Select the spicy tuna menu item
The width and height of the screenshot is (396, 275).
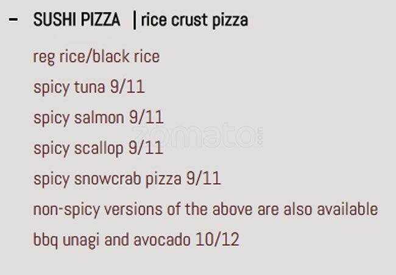point(69,87)
